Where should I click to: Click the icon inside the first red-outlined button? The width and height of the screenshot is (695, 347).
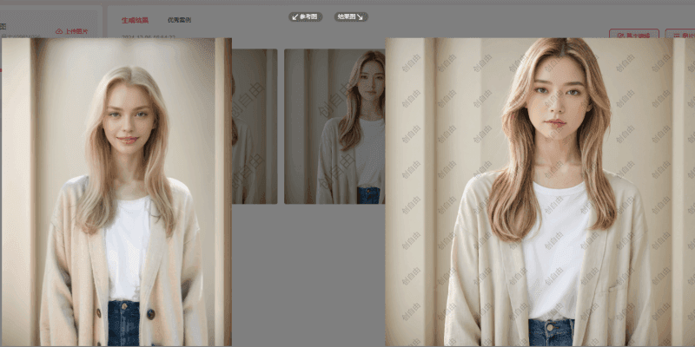click(619, 35)
